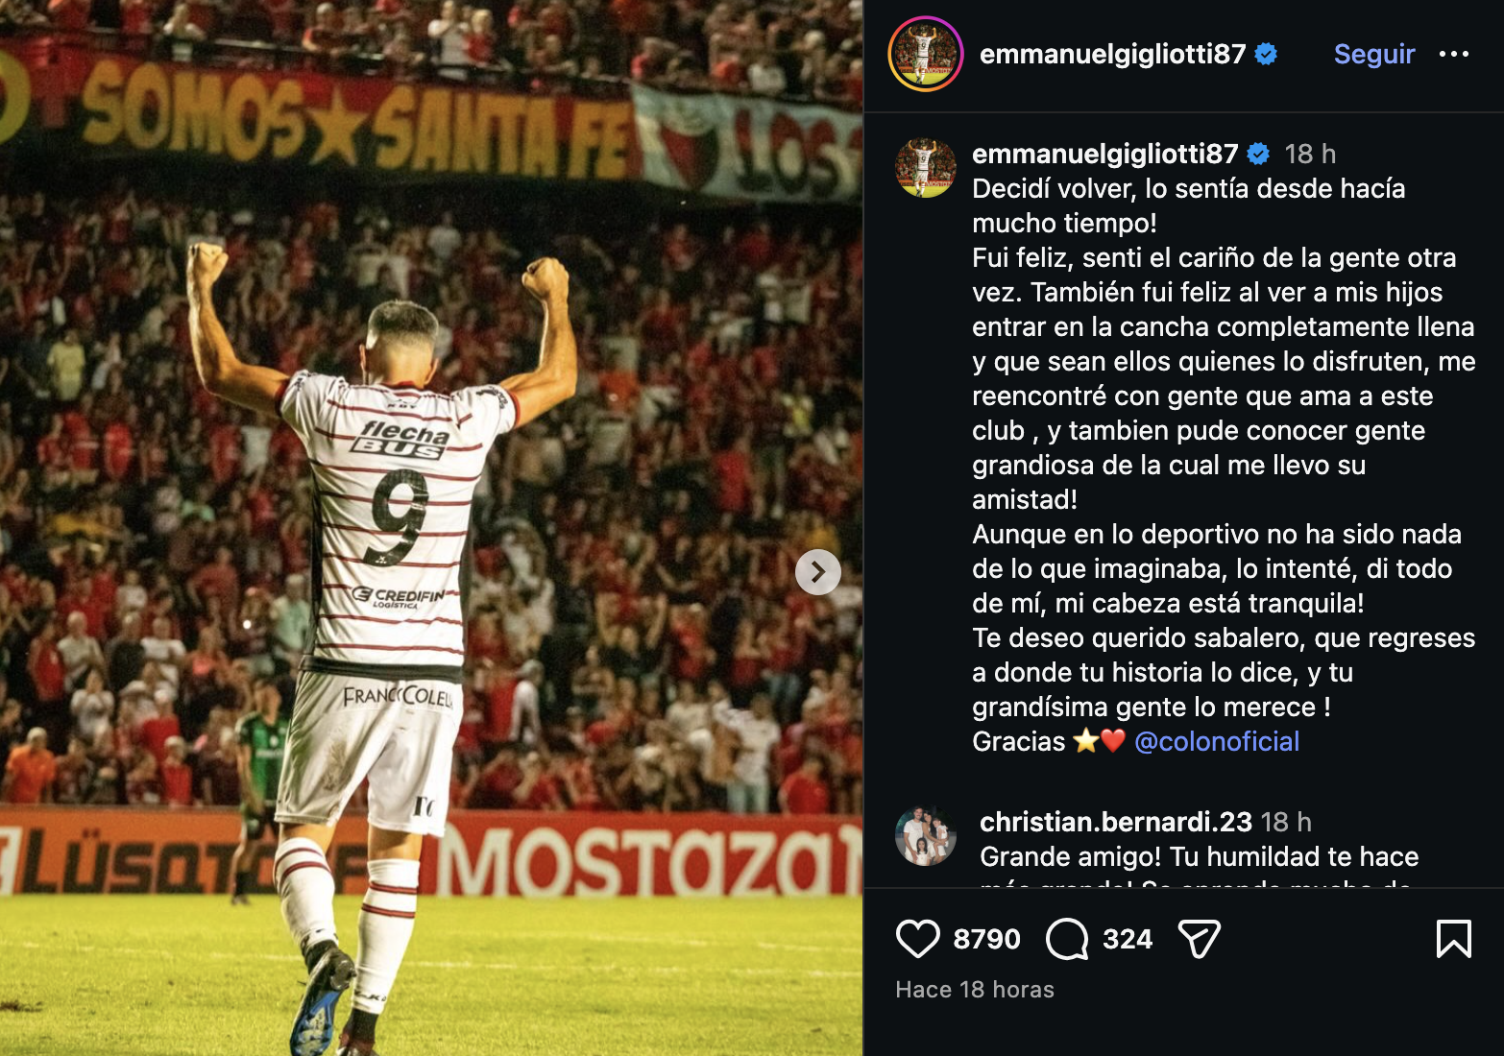Open emmanuelgigliotti87 username in header
Screen dimensions: 1504x1056
[x=1112, y=54]
